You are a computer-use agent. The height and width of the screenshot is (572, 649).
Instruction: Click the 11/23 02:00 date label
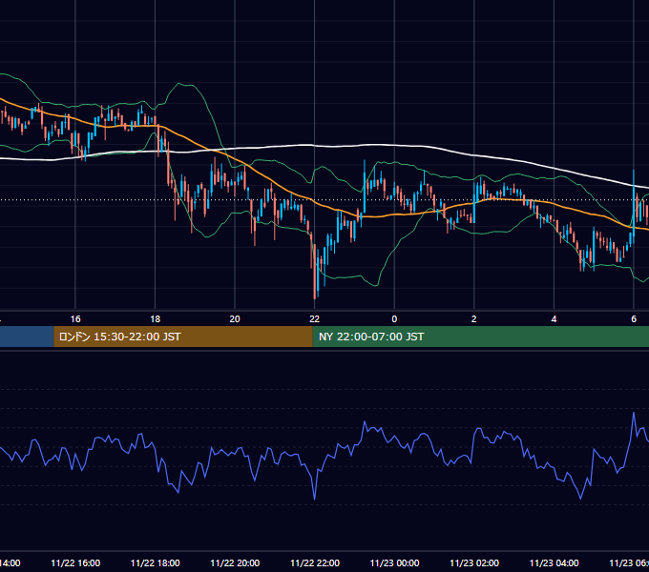[x=474, y=563]
